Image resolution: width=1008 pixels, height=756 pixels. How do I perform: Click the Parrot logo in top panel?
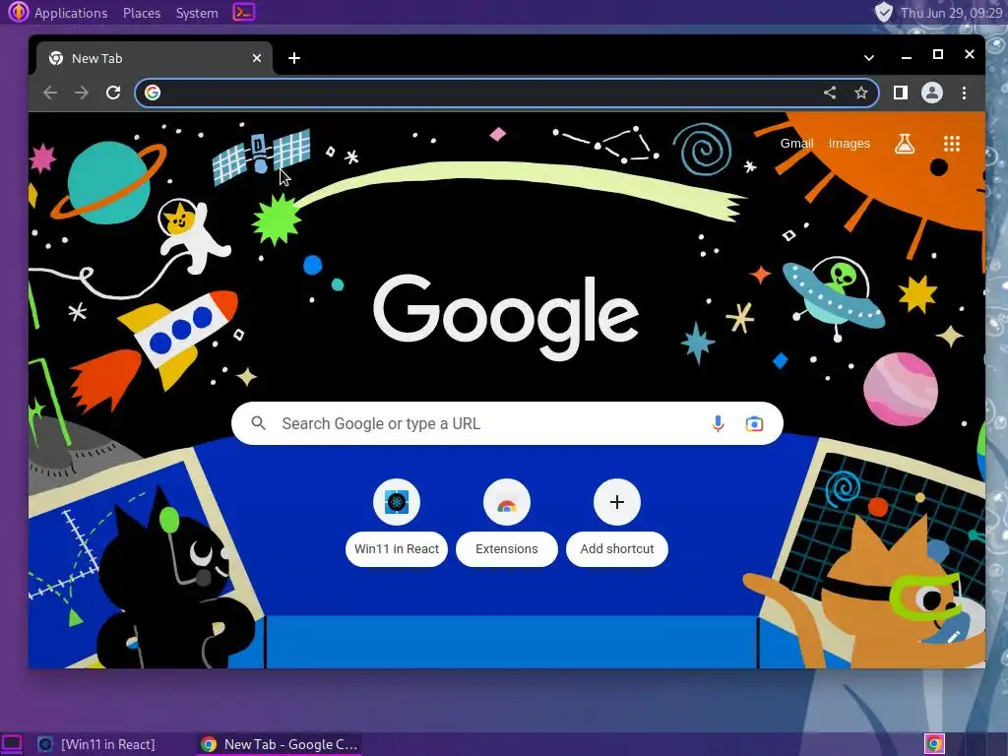18,12
